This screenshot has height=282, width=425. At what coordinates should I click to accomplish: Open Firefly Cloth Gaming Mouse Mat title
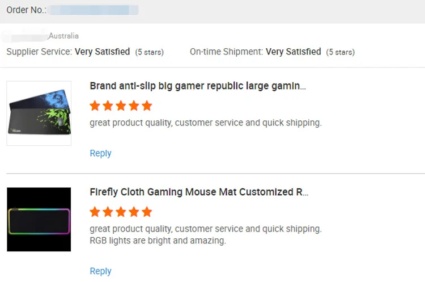point(199,192)
